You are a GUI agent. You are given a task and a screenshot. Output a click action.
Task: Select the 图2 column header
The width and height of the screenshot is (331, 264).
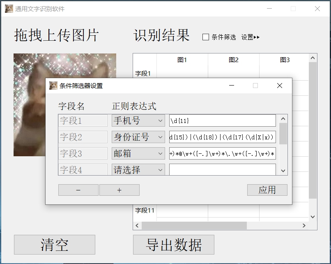tap(233, 60)
